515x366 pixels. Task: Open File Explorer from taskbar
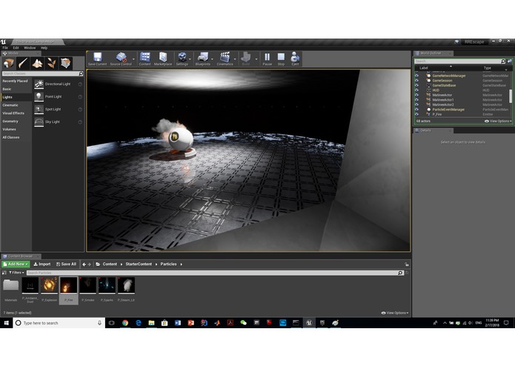pos(151,323)
